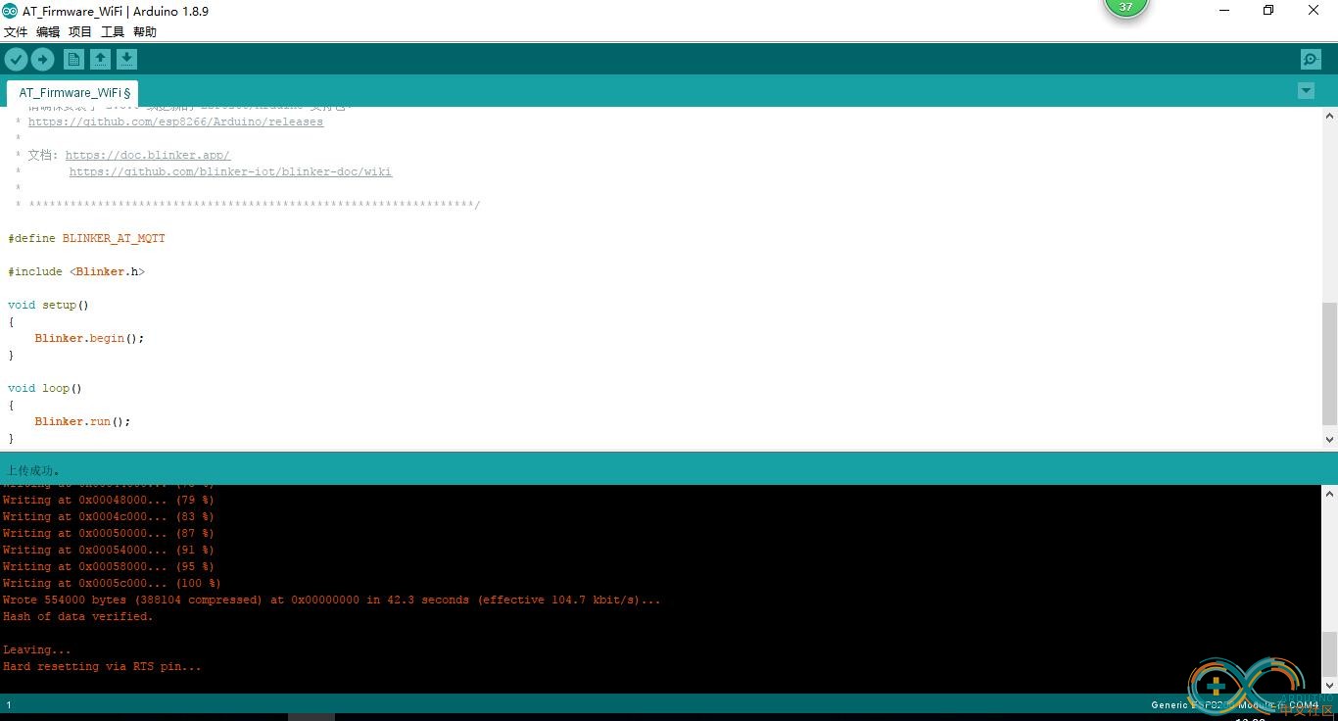
Task: Open the blinker-doc wiki GitHub link
Action: [230, 171]
